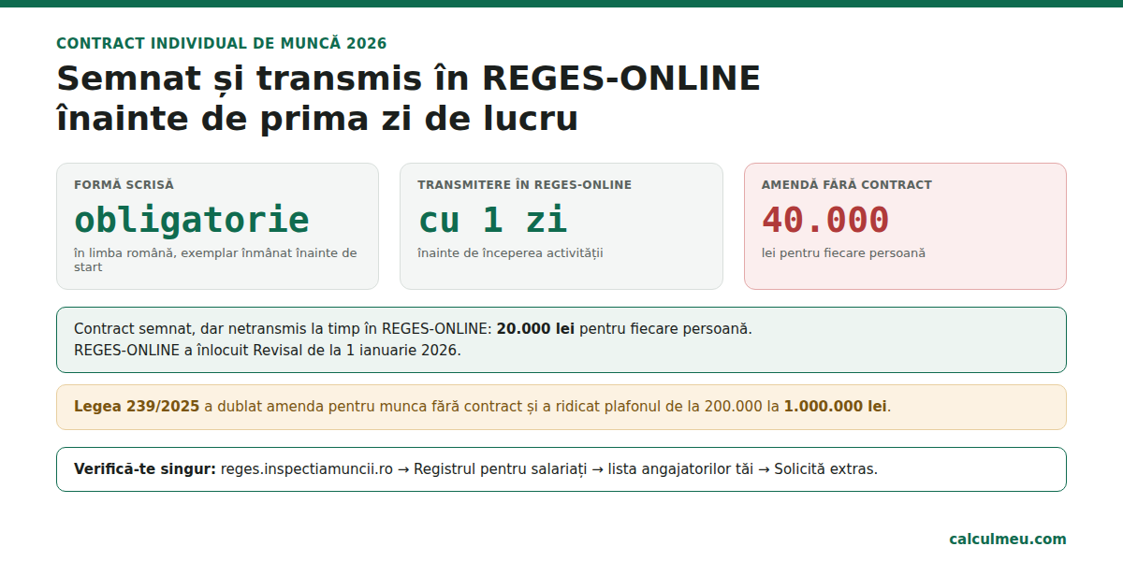Click the 'obligatorie' value
Screen dimensions: 1123x561
pos(192,220)
